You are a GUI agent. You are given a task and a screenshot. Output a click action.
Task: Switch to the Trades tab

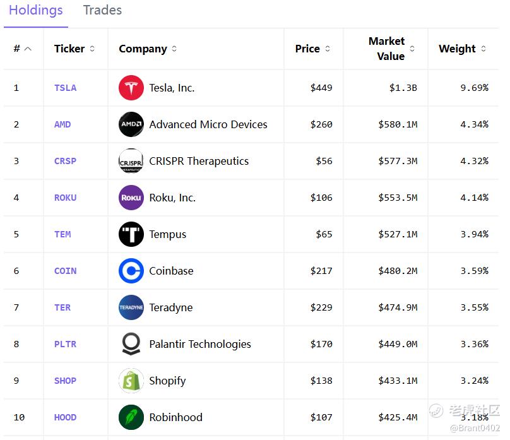click(102, 11)
